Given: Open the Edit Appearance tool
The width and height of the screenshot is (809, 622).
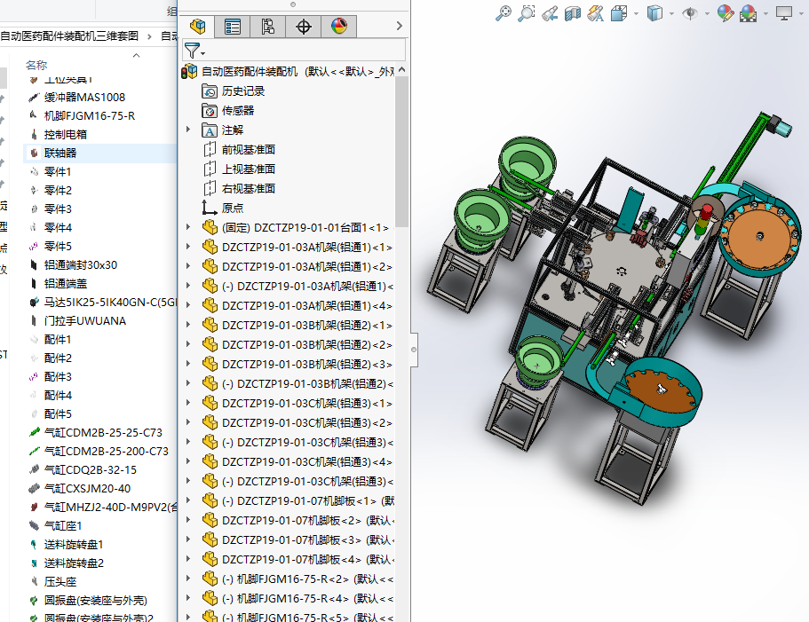Looking at the screenshot, I should click(726, 12).
